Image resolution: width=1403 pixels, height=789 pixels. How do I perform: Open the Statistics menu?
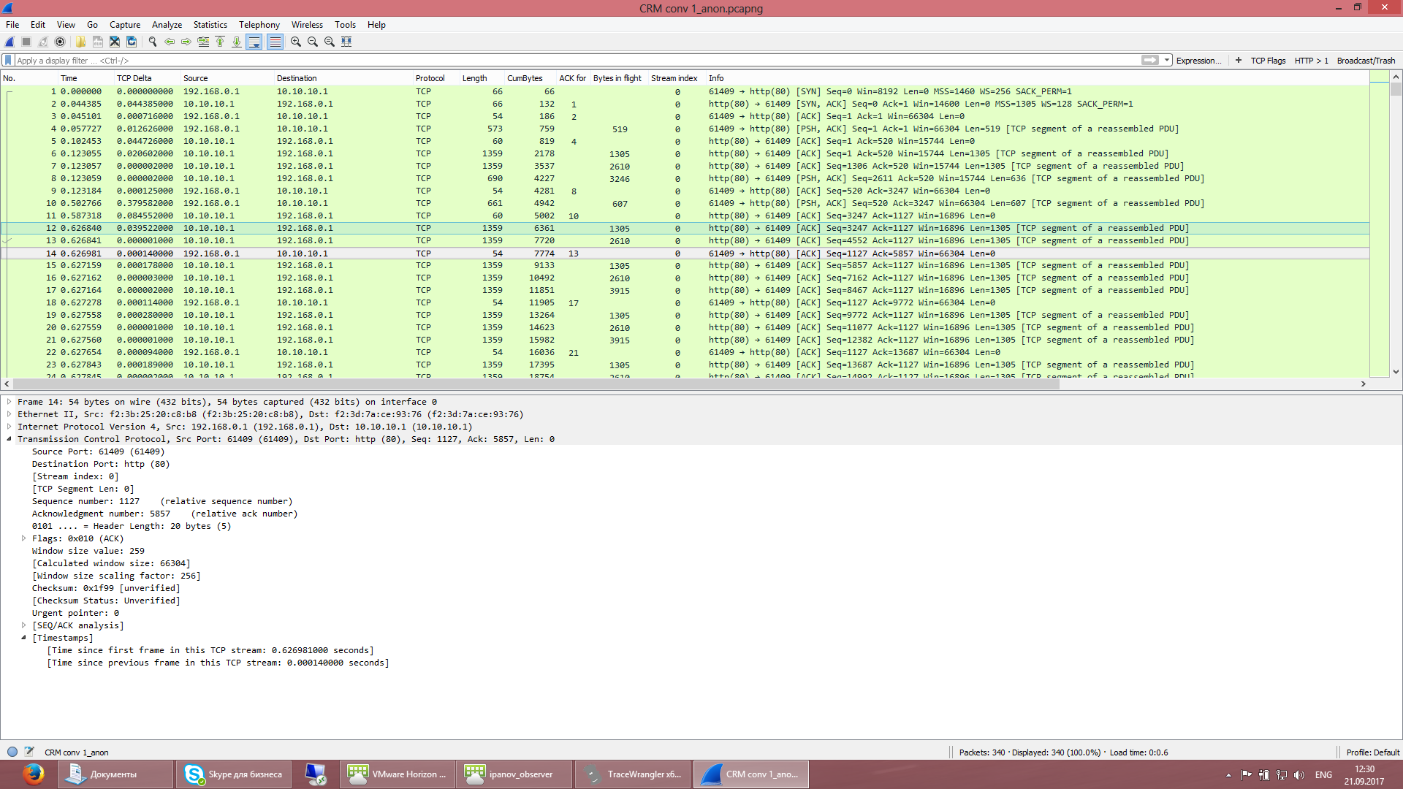pos(210,24)
